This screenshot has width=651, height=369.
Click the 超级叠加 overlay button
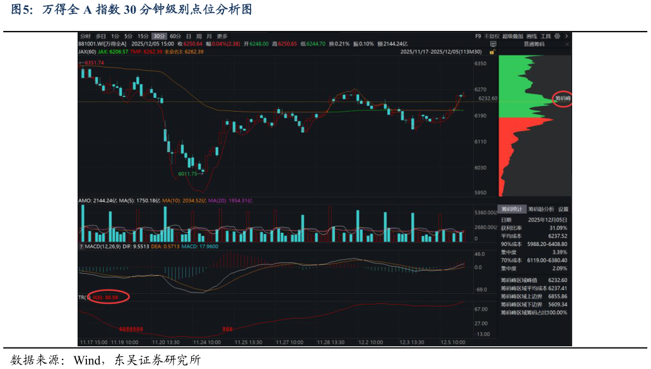pos(513,36)
